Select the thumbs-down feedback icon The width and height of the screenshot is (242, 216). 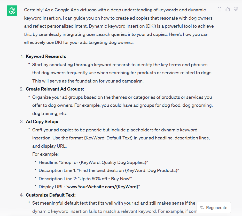tap(236, 9)
